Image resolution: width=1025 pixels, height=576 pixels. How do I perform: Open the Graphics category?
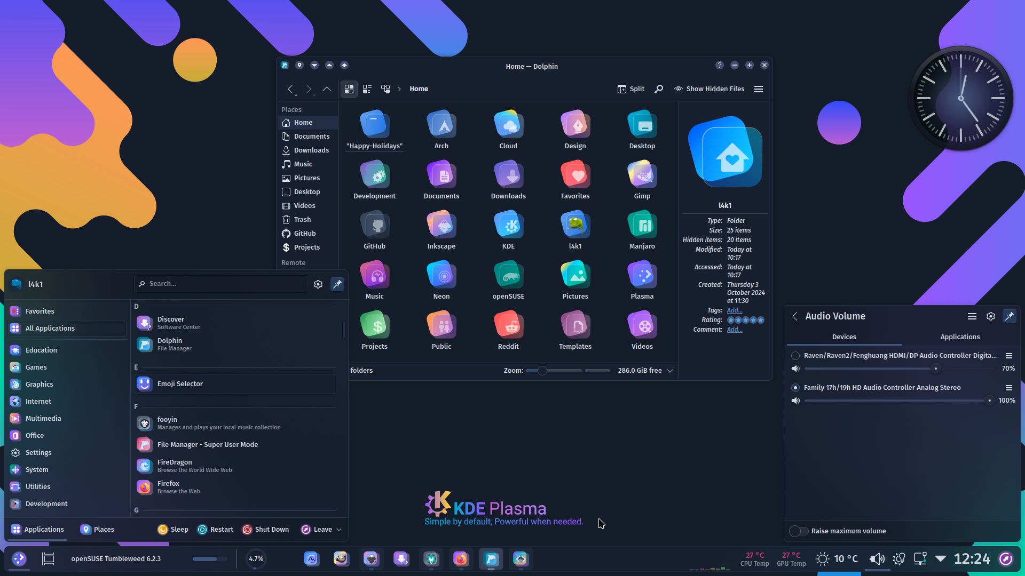(67, 385)
